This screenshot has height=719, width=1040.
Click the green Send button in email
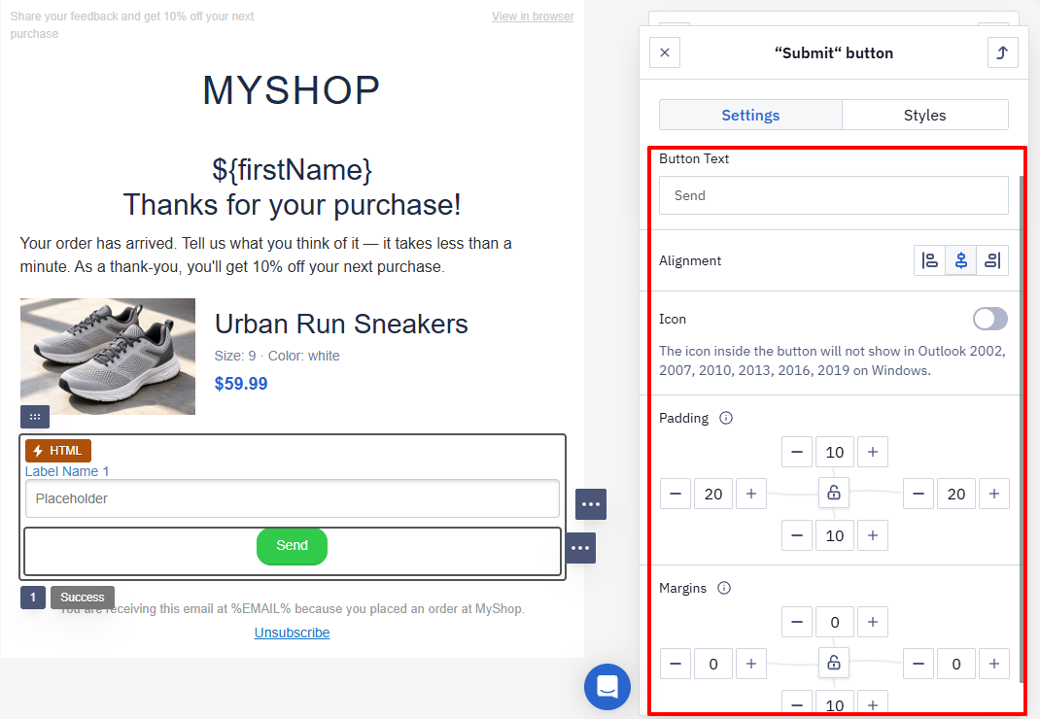(x=292, y=546)
